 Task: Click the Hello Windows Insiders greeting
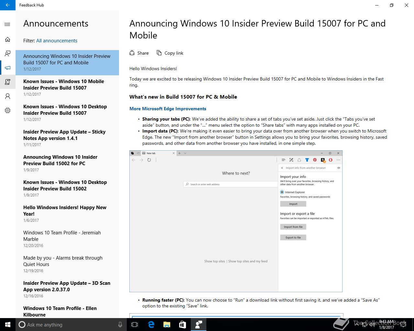point(153,69)
